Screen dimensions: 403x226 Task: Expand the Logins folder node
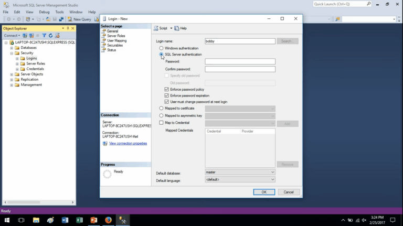pos(17,59)
